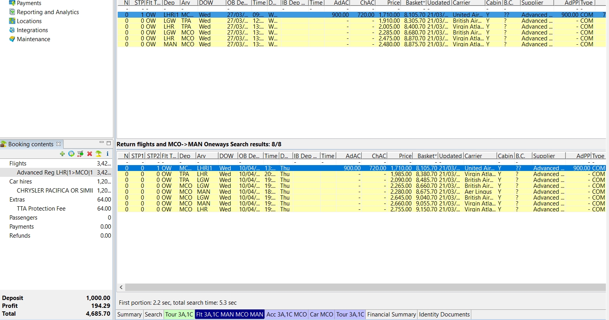Select Car hires in Booking contents
This screenshot has width=609, height=320.
click(x=57, y=181)
